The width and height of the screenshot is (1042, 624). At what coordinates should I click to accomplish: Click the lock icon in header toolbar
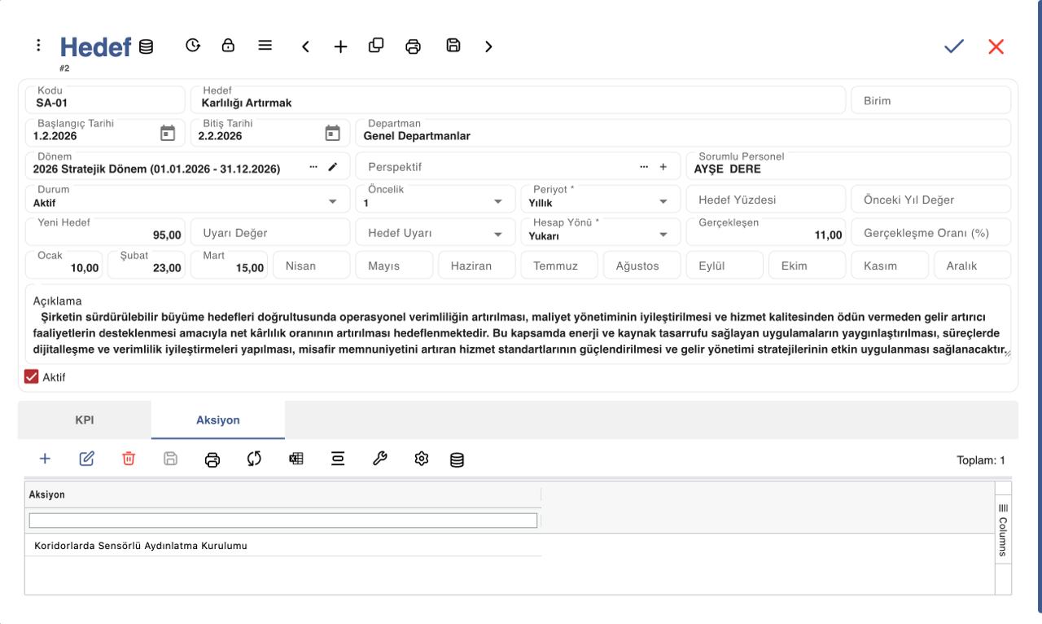point(229,46)
